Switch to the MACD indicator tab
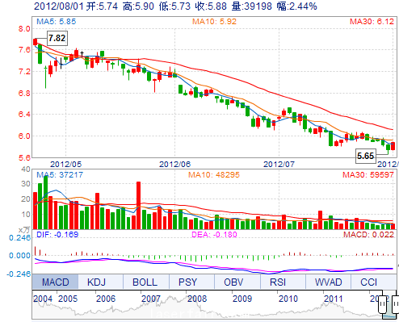The image size is (399, 322). (55, 282)
